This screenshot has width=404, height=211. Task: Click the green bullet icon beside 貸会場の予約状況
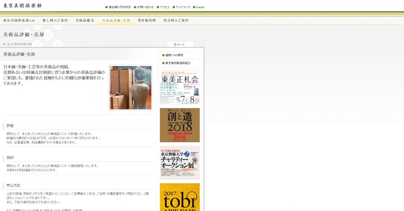pyautogui.click(x=107, y=7)
